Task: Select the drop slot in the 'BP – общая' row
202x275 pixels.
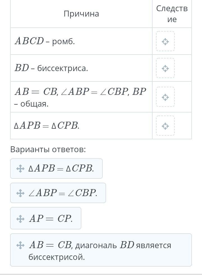Action: (x=165, y=97)
